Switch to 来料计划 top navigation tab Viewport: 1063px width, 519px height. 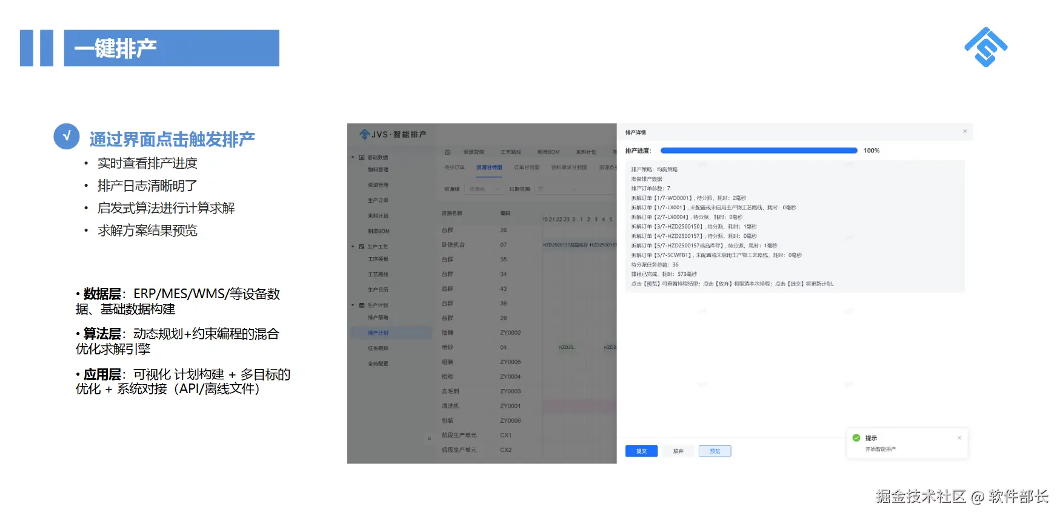pos(586,152)
